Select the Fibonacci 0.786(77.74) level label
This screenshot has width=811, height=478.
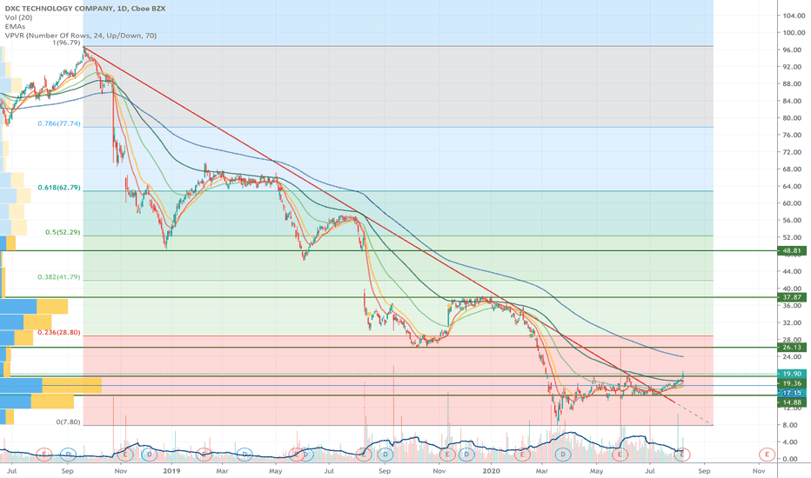(59, 124)
